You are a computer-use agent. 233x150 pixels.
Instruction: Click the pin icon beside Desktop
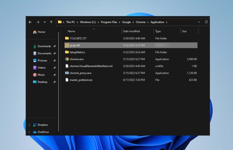tap(55, 82)
